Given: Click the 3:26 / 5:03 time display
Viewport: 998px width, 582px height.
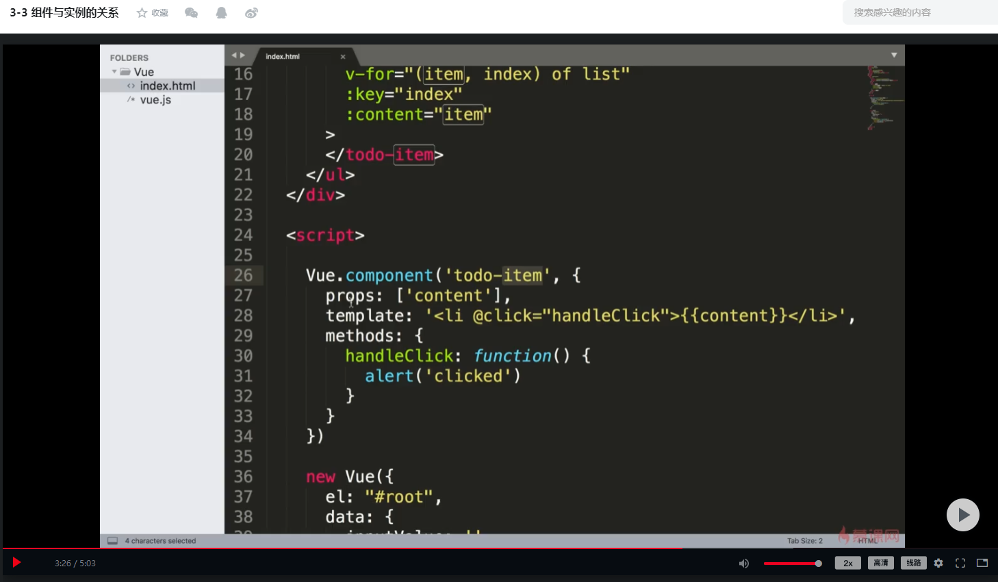Looking at the screenshot, I should [x=75, y=564].
